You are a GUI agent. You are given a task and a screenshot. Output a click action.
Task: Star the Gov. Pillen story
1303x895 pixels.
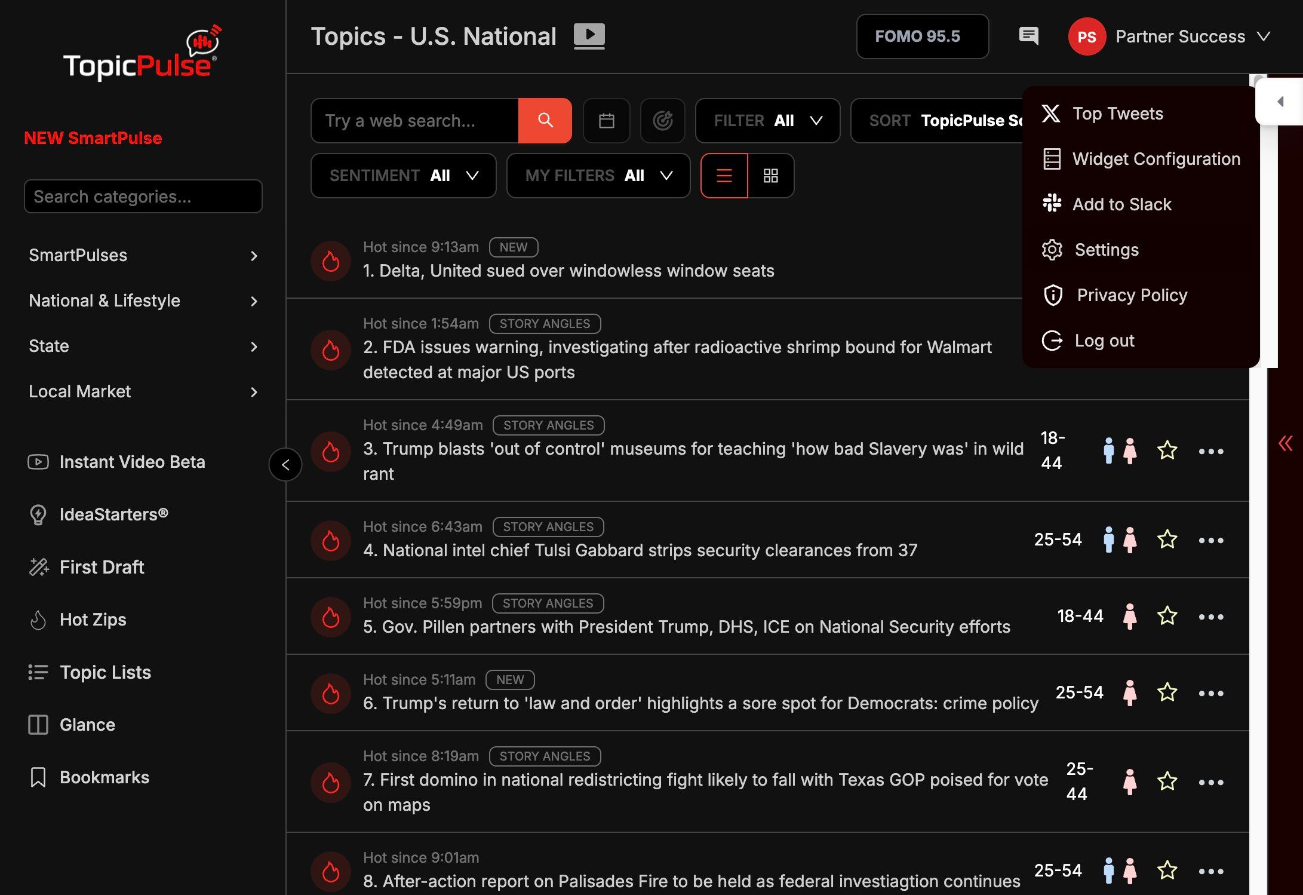pos(1167,616)
